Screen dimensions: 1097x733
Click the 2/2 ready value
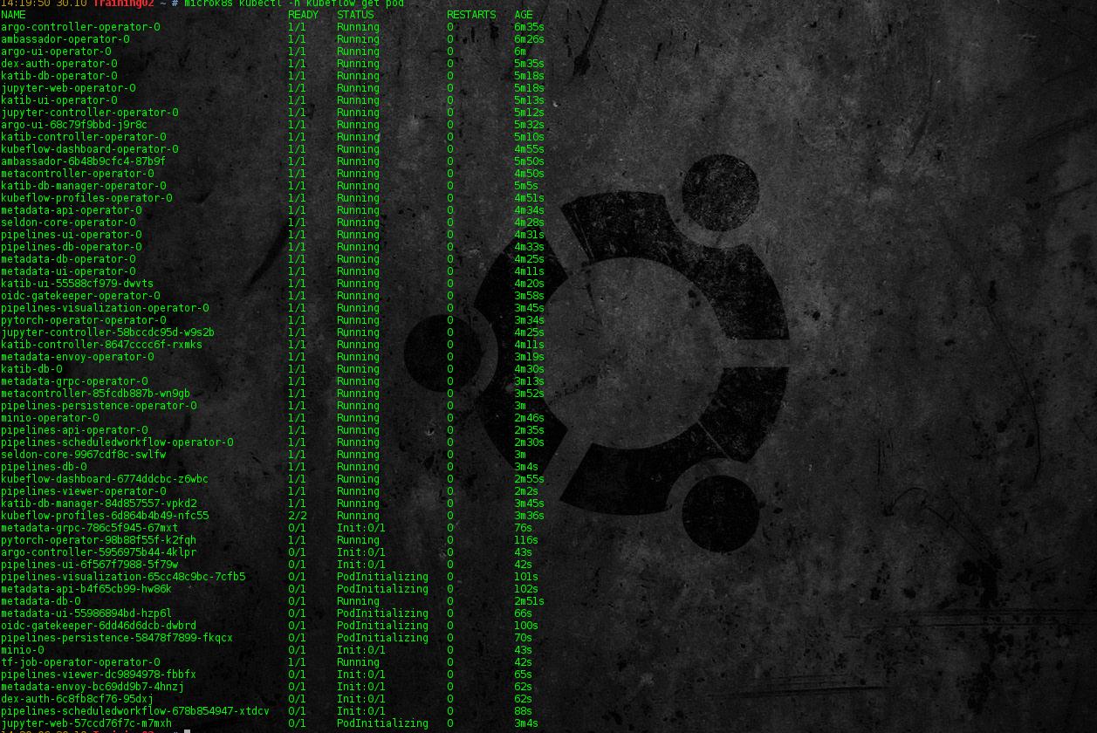point(297,516)
